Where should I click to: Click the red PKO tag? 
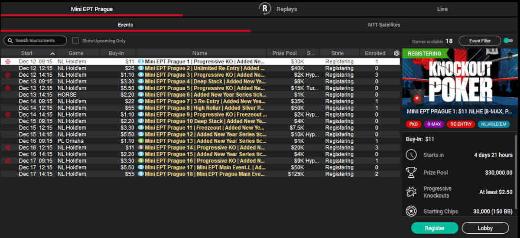click(413, 124)
